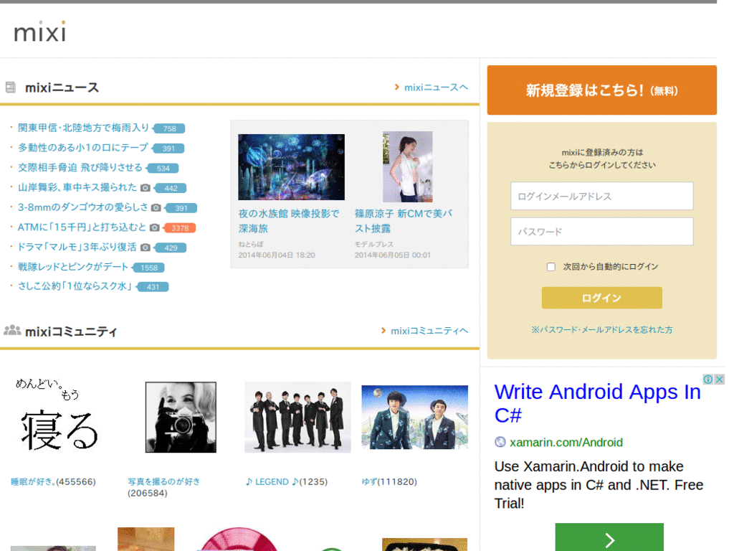Click the 篠原涼子 news photo thumbnail

407,166
